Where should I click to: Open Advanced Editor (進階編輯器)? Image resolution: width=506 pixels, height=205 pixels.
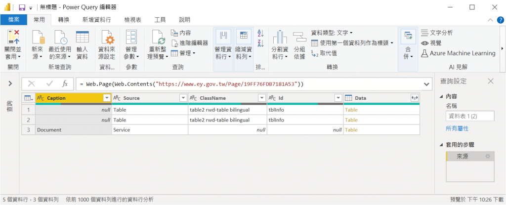189,43
